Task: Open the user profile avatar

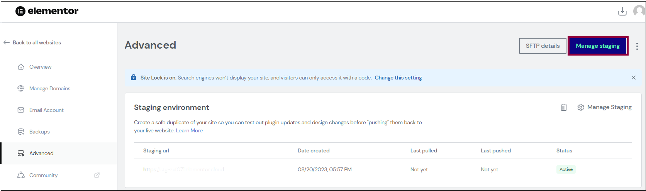Action: [639, 11]
